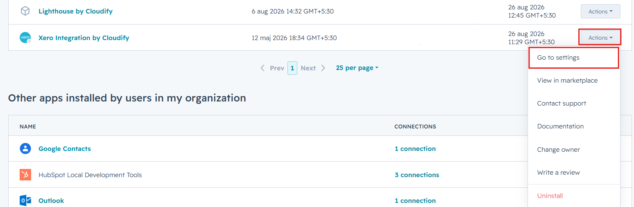Open the Google Contacts app link

[x=65, y=148]
